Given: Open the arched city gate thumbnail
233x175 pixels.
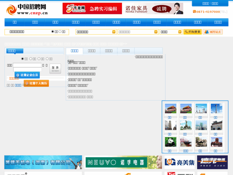Looking at the screenshot, I should point(217,125).
